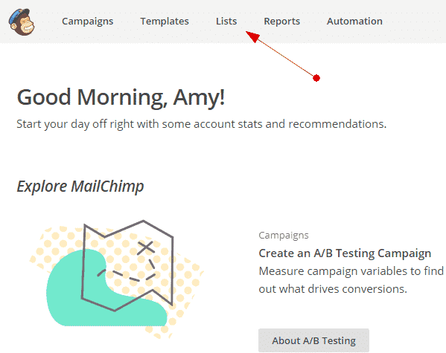Go to the Templates section

pos(165,22)
